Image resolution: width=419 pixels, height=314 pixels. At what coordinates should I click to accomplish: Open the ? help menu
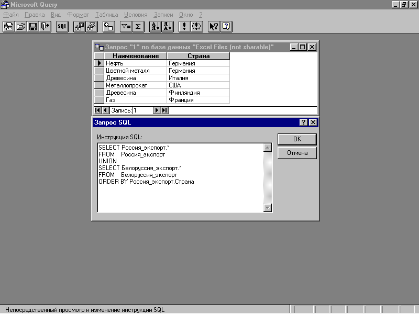pyautogui.click(x=201, y=15)
